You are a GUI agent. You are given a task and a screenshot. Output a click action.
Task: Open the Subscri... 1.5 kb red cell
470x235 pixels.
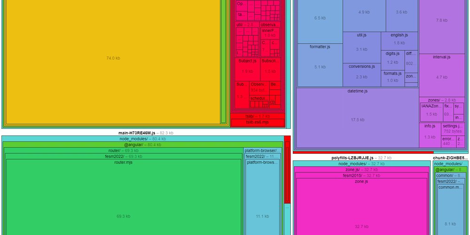[x=270, y=69]
